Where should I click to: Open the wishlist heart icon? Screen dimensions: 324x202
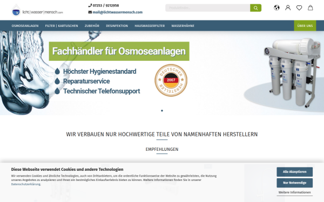[299, 8]
